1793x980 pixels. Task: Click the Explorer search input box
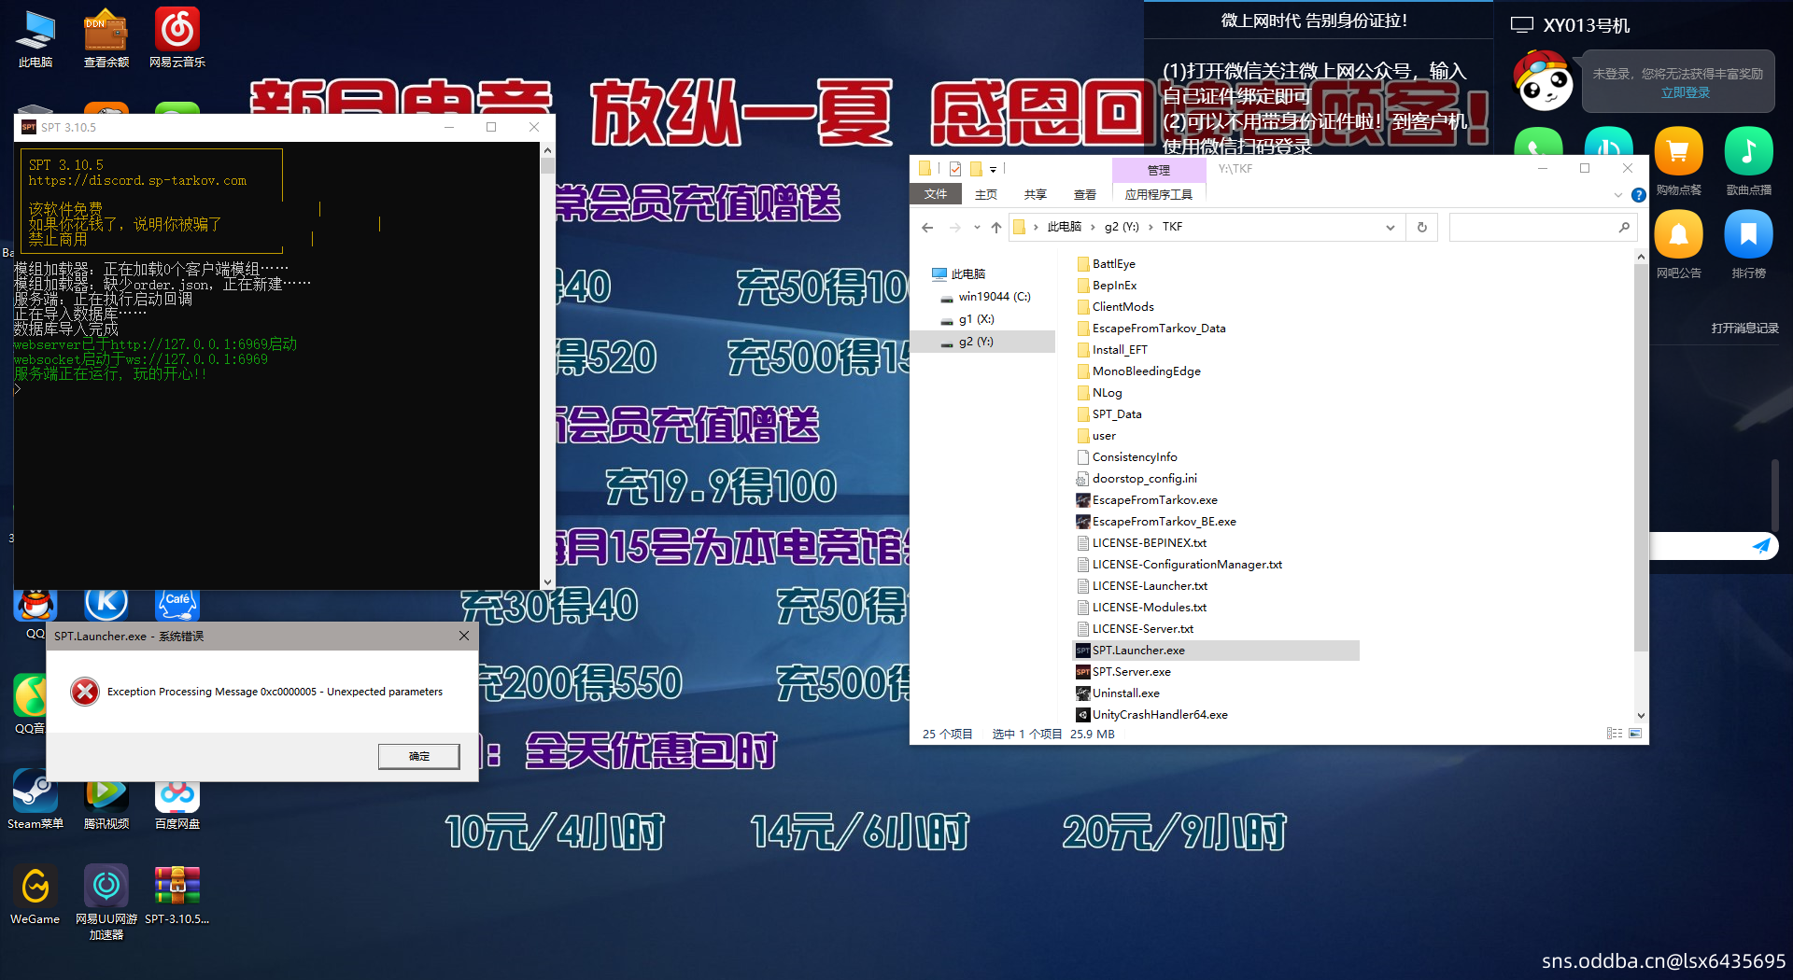click(x=1532, y=227)
